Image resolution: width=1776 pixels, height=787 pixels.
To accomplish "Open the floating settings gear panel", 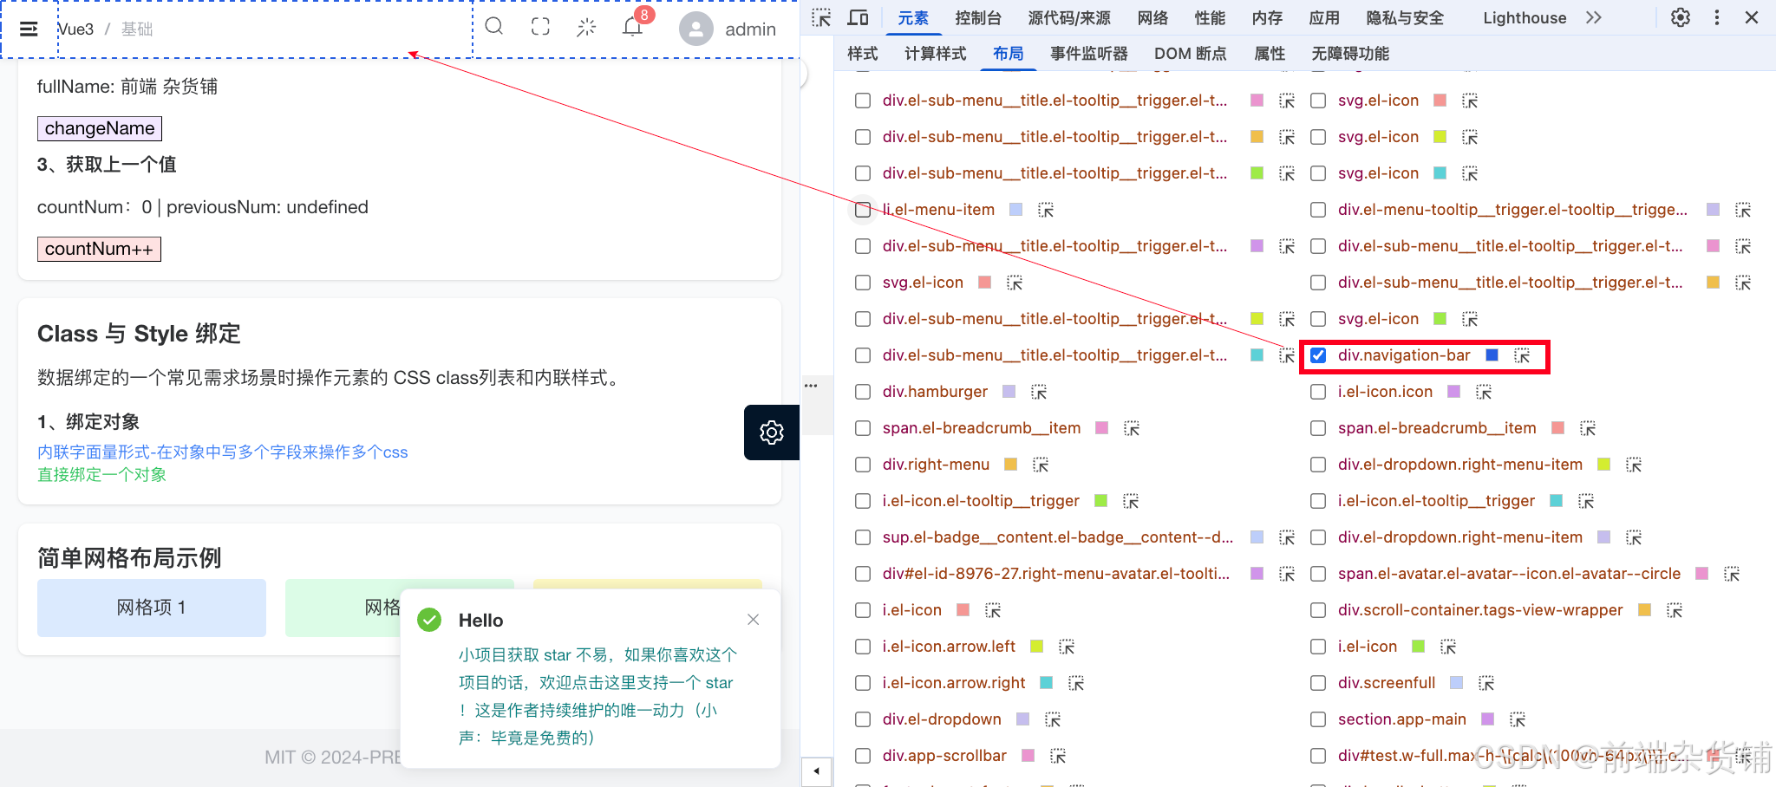I will pyautogui.click(x=772, y=432).
